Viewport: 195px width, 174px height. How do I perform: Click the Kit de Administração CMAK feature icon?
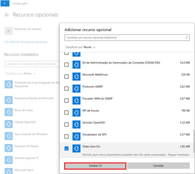click(x=76, y=65)
